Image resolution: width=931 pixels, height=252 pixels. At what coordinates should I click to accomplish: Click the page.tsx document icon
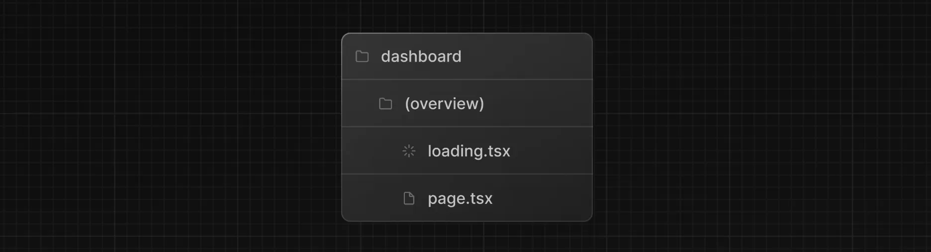click(x=409, y=198)
